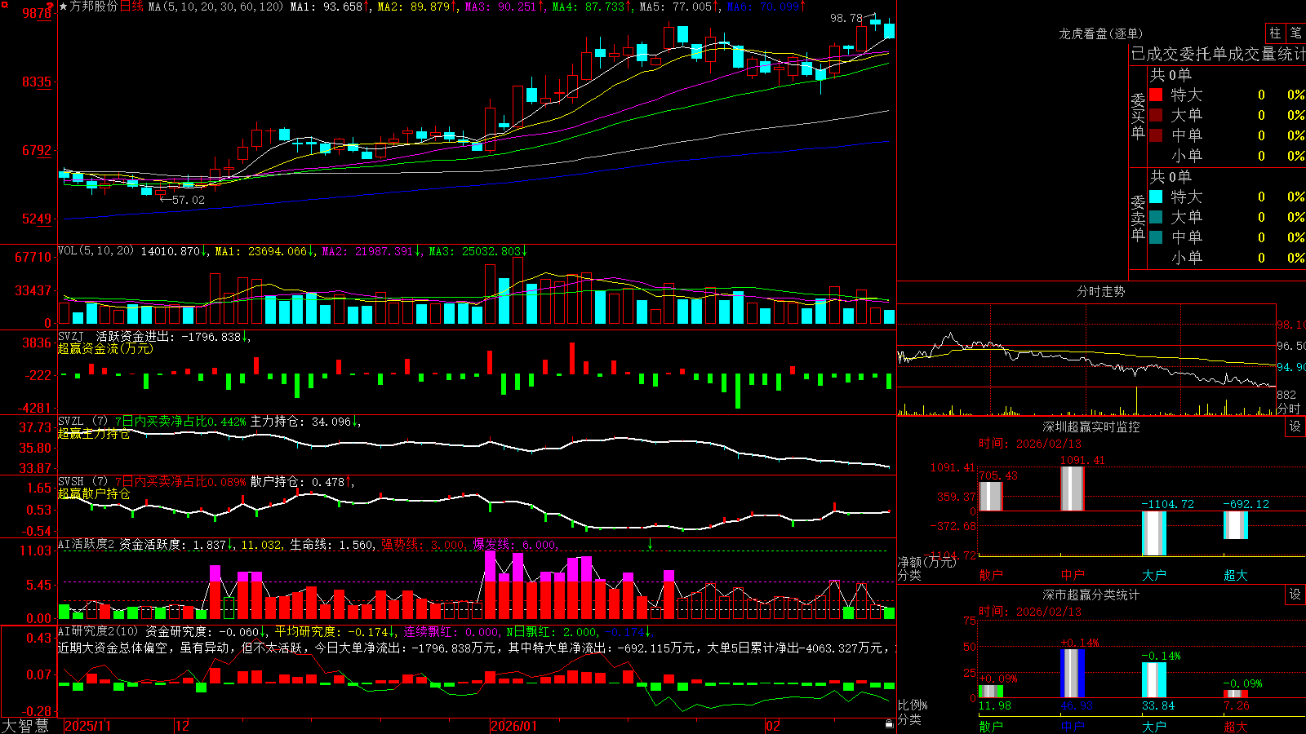Click the 57.02 low price label on the K-line chart
The image size is (1306, 734).
click(x=189, y=200)
